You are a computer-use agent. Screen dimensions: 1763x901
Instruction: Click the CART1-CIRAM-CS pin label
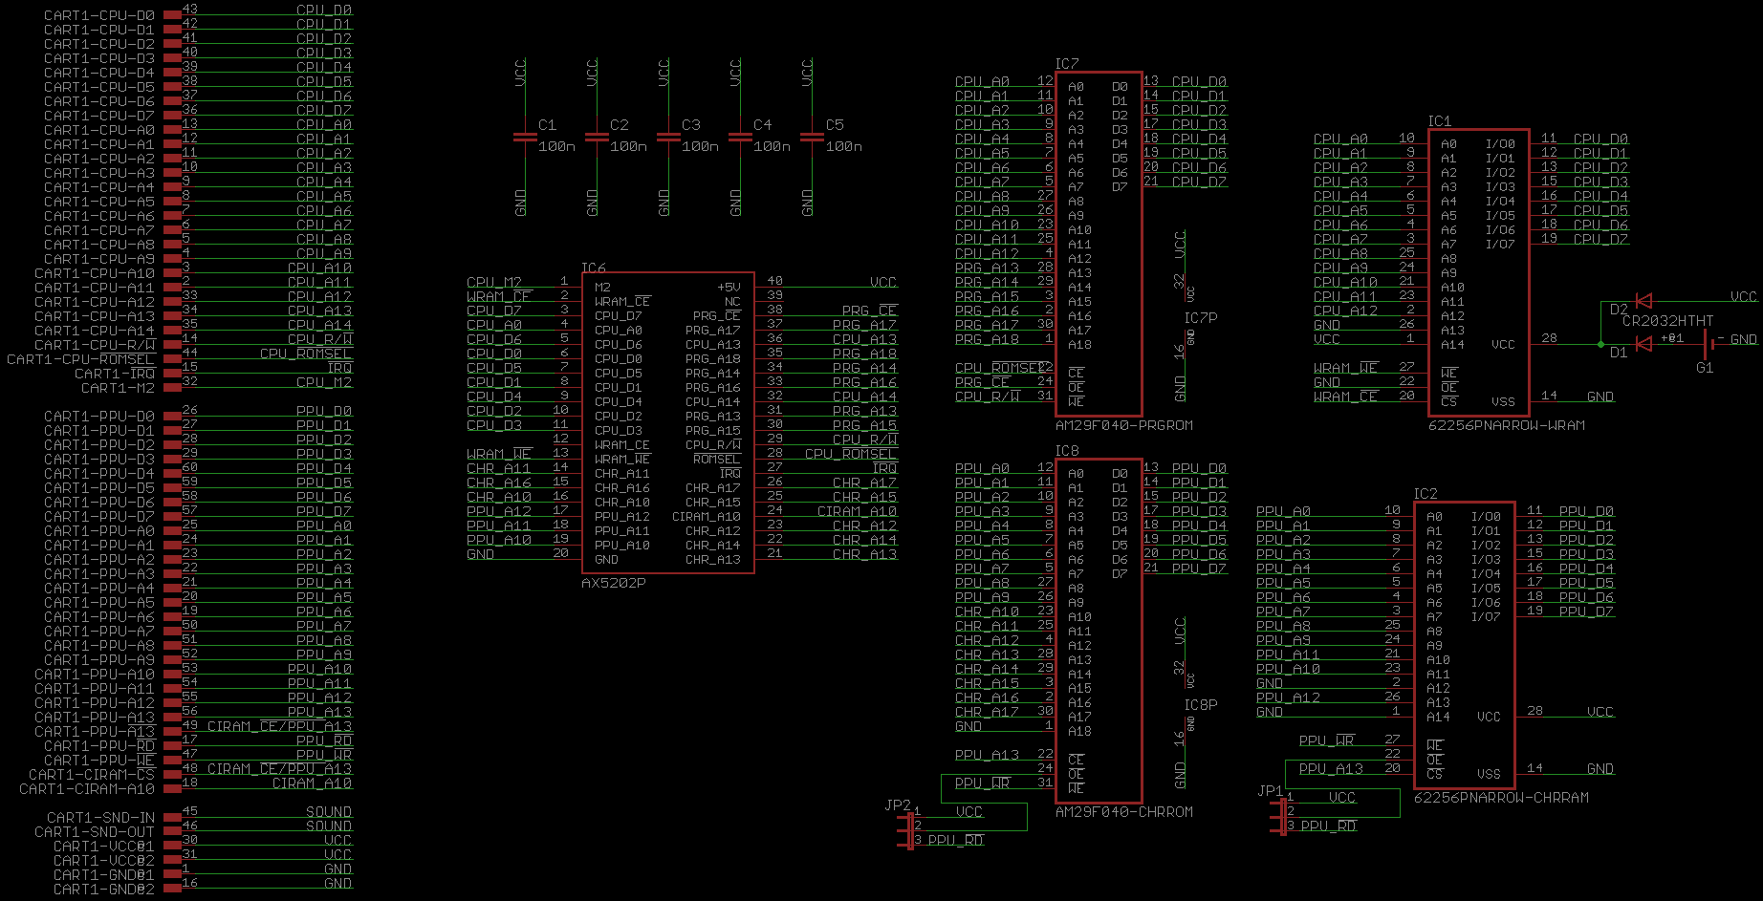[x=92, y=775]
